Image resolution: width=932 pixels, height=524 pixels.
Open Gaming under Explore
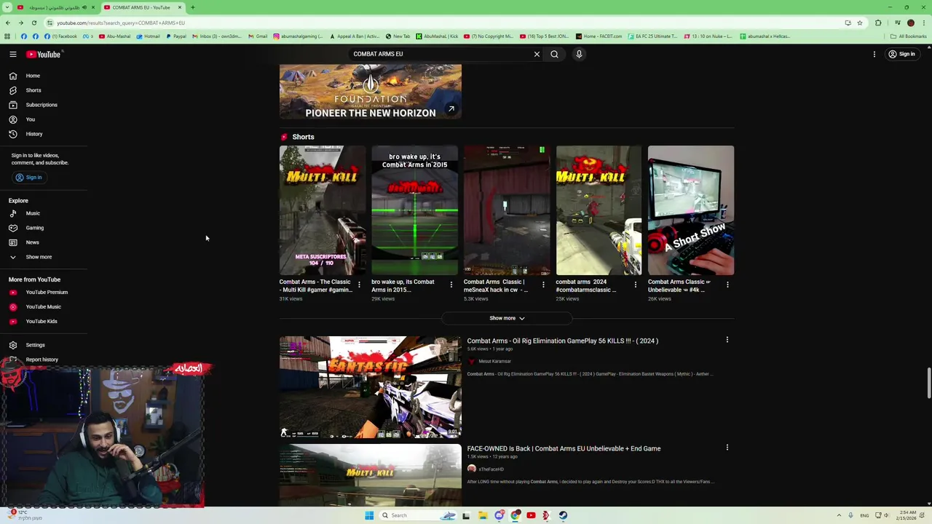[34, 228]
